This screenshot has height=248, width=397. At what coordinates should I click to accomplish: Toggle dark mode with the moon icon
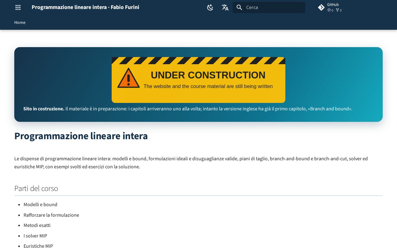pos(210,7)
